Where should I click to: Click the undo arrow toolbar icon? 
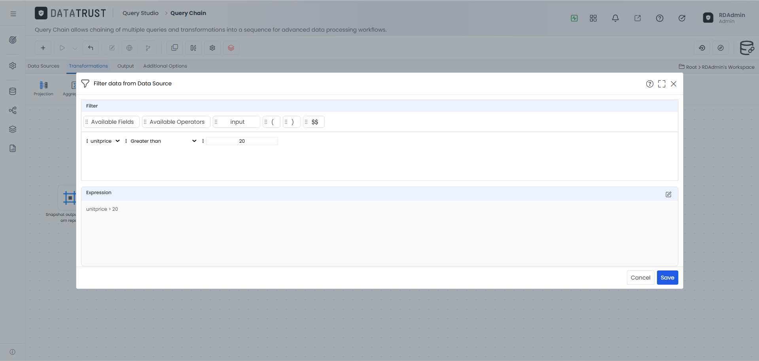tap(91, 48)
